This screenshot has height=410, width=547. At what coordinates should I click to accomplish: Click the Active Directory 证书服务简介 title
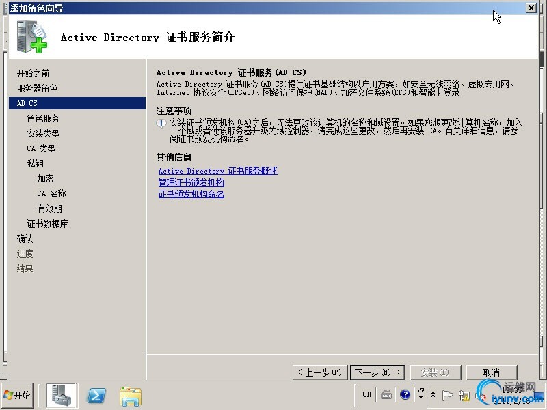[148, 38]
